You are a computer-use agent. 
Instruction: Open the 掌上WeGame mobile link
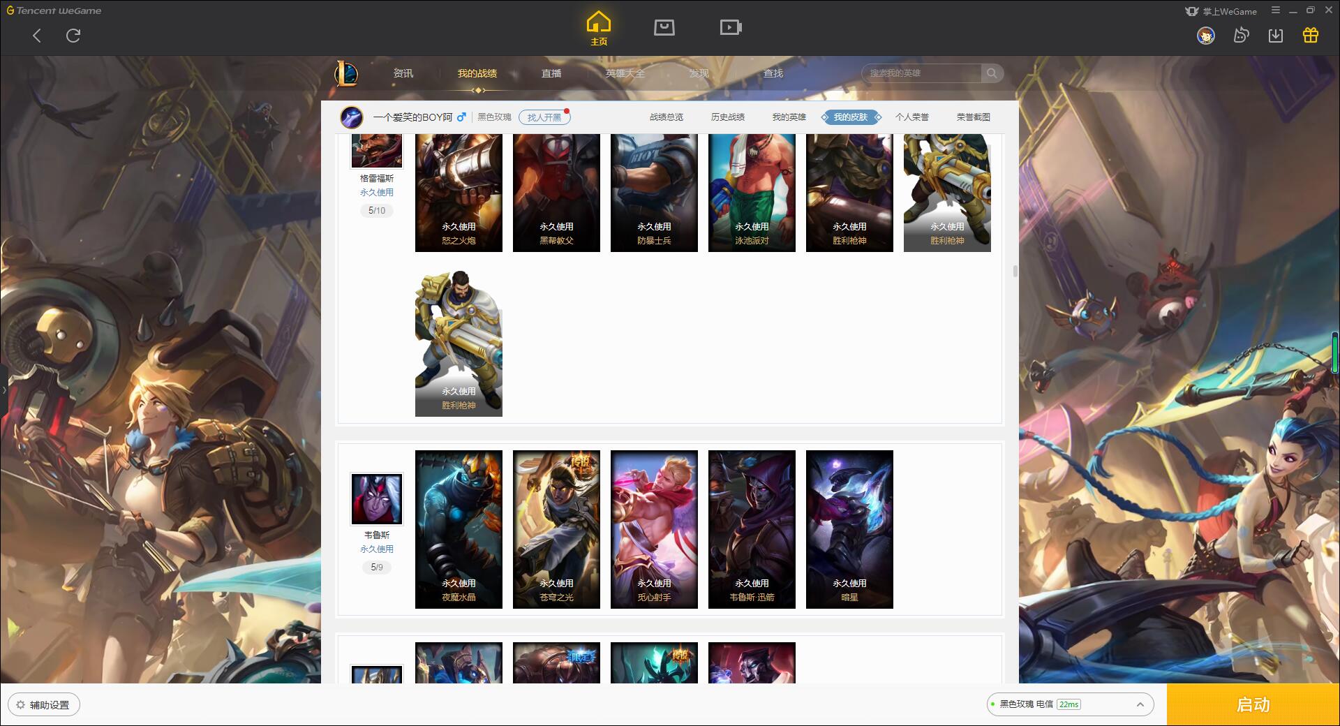(x=1221, y=11)
